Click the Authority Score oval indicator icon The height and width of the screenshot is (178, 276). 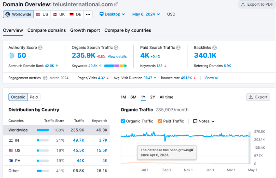(x=12, y=55)
